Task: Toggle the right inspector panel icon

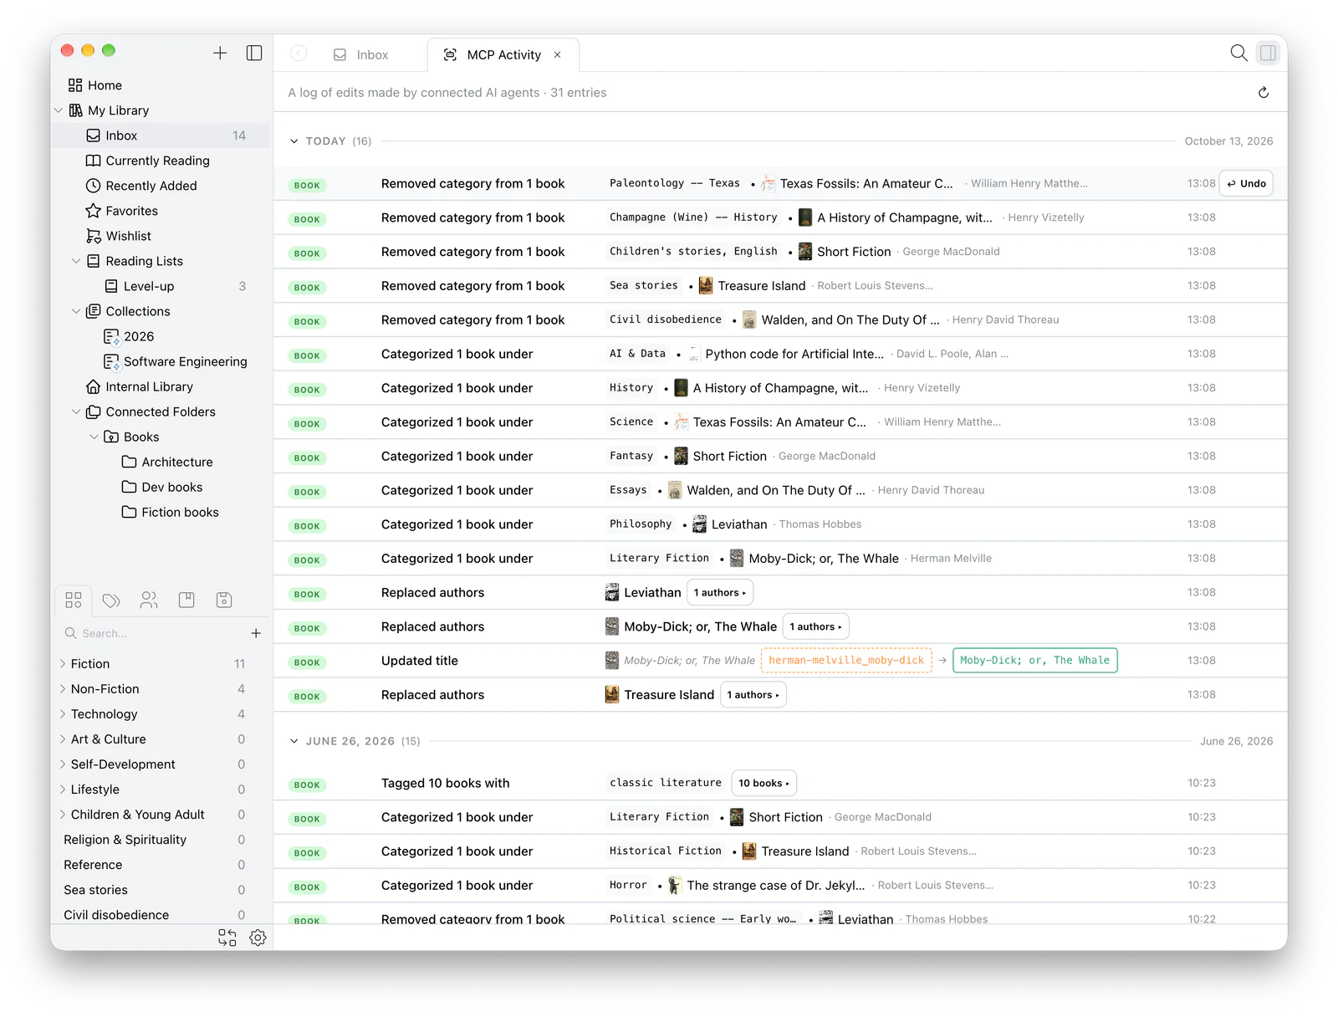Action: [1268, 54]
